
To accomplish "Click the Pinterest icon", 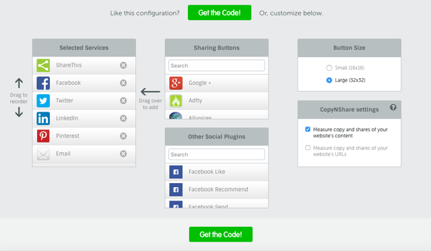I will [43, 136].
